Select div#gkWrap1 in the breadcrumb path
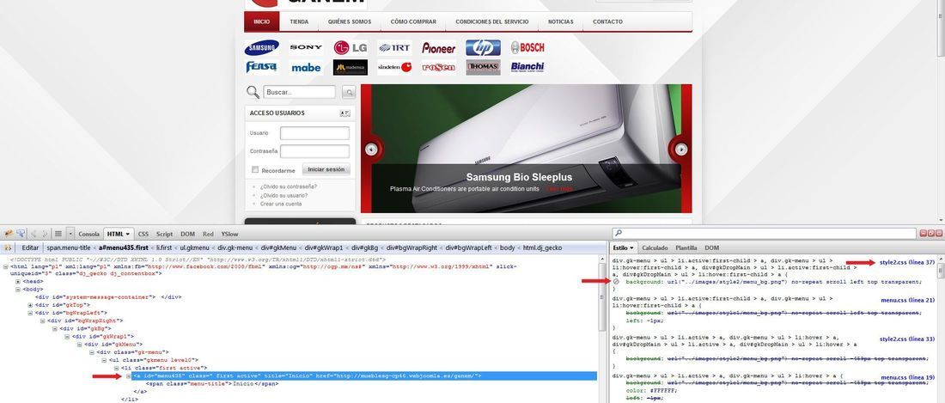 coord(324,247)
